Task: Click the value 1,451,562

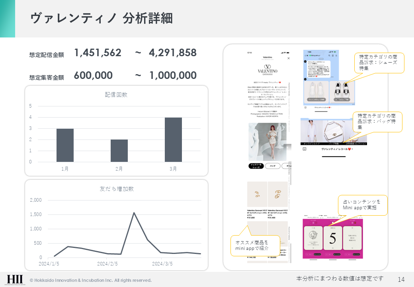Action: point(98,53)
